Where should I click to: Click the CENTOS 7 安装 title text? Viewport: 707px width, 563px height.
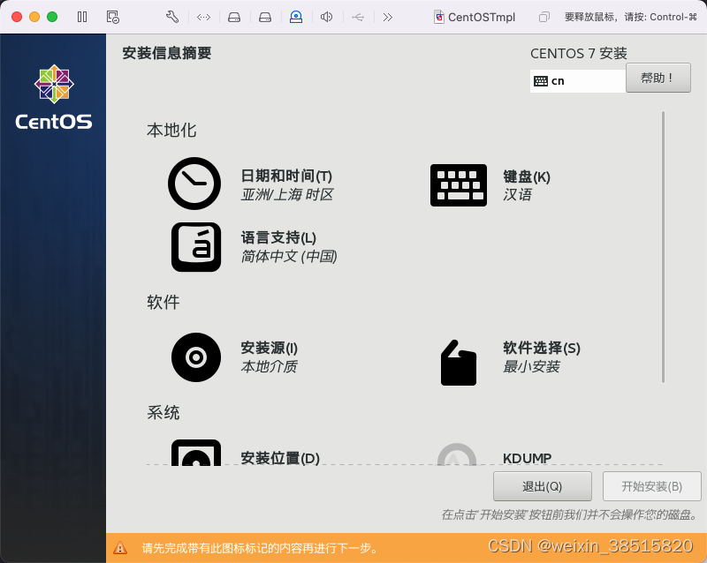tap(579, 54)
